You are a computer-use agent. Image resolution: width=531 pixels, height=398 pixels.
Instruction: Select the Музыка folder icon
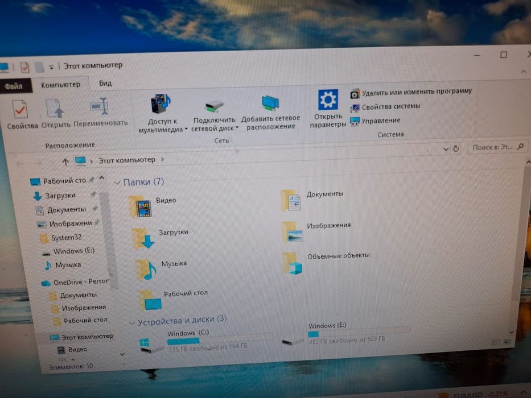147,270
